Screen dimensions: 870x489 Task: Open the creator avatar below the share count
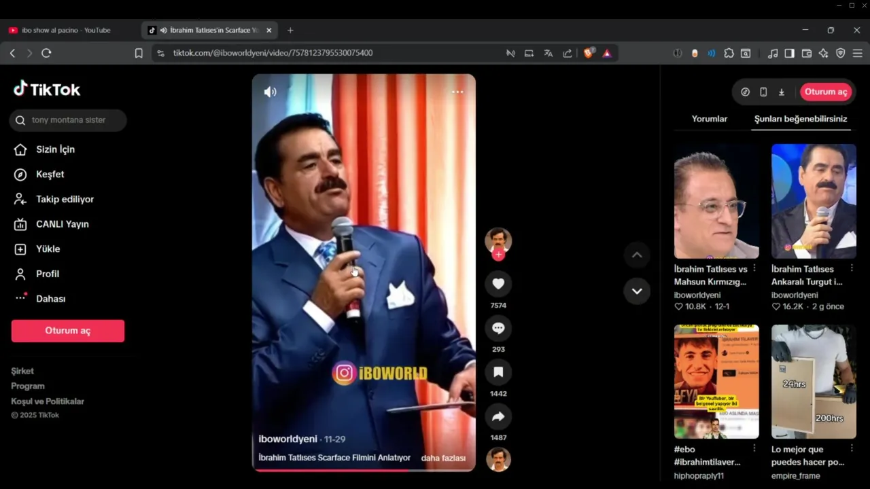[x=498, y=459]
